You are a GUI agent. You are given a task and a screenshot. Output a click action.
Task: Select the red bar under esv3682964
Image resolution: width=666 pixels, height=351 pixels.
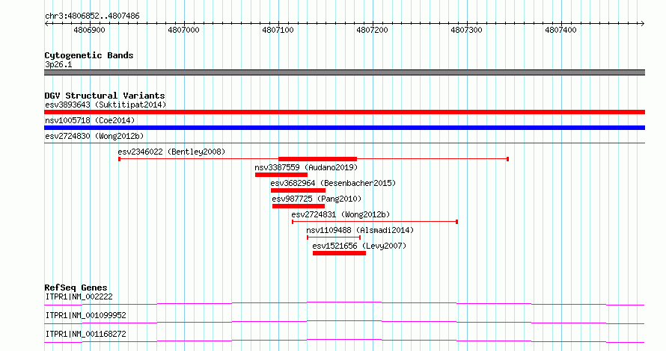(298, 190)
